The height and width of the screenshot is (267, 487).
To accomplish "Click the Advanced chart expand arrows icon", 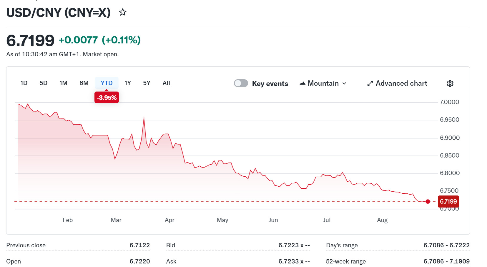I will coord(370,83).
